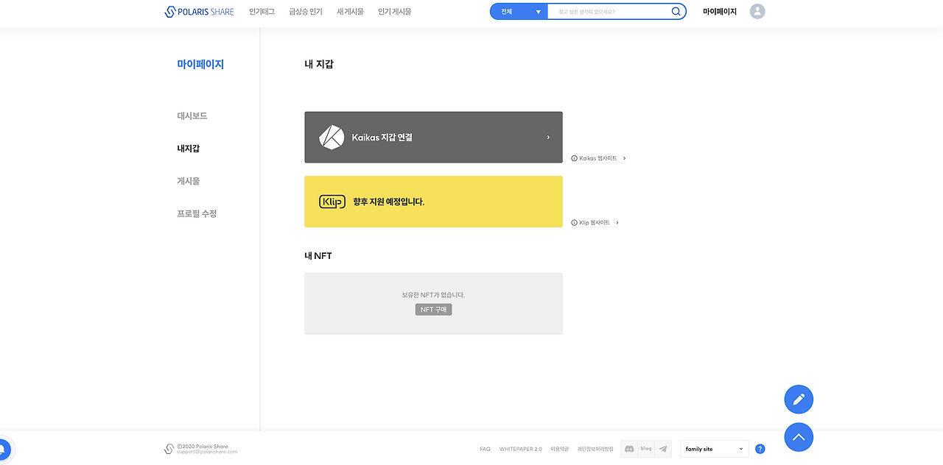The width and height of the screenshot is (943, 465).
Task: Open the 급상승 인기 menu
Action: pyautogui.click(x=306, y=12)
